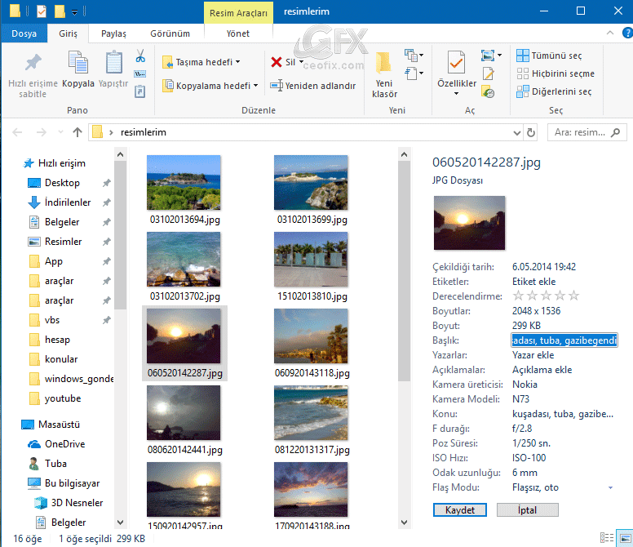Switch to the Yönet ribbon tab
The height and width of the screenshot is (547, 633).
coord(237,33)
